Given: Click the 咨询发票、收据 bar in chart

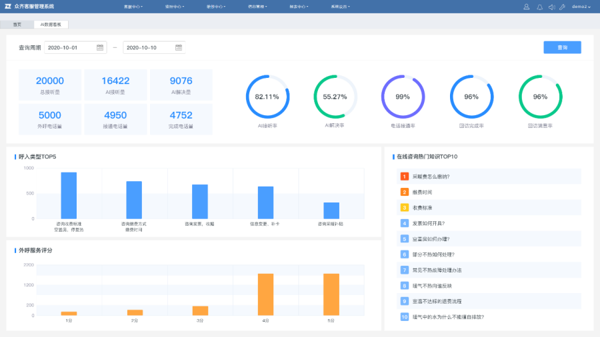Looking at the screenshot, I should [x=200, y=202].
